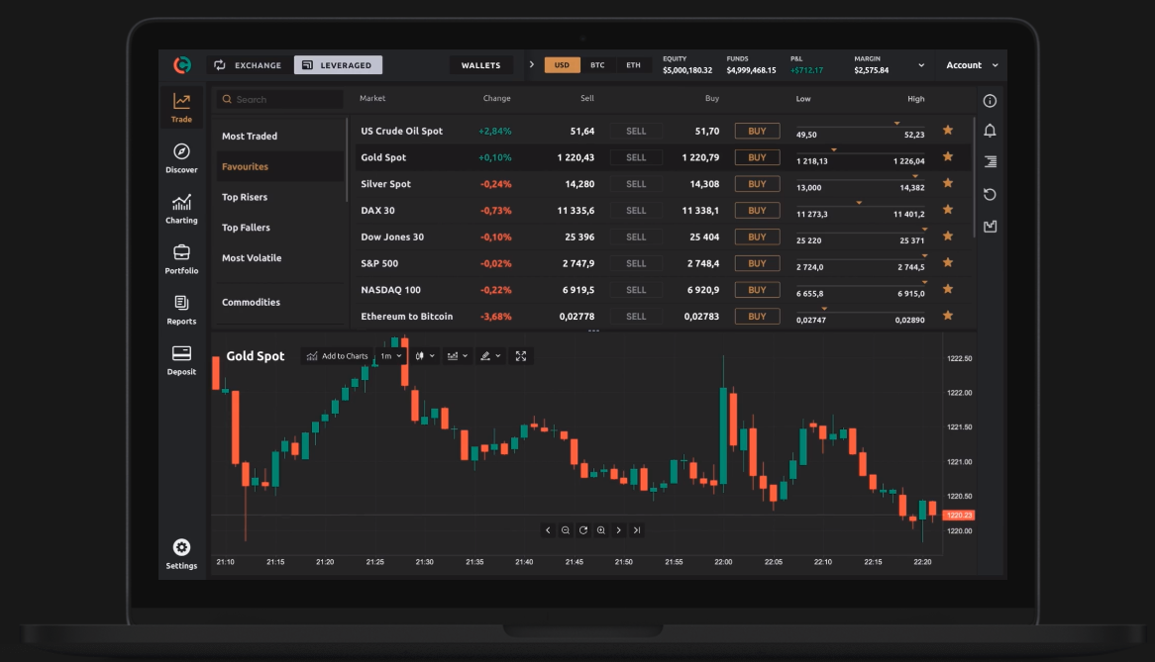The height and width of the screenshot is (662, 1155).
Task: Switch to the Exchange tab
Action: click(x=249, y=65)
